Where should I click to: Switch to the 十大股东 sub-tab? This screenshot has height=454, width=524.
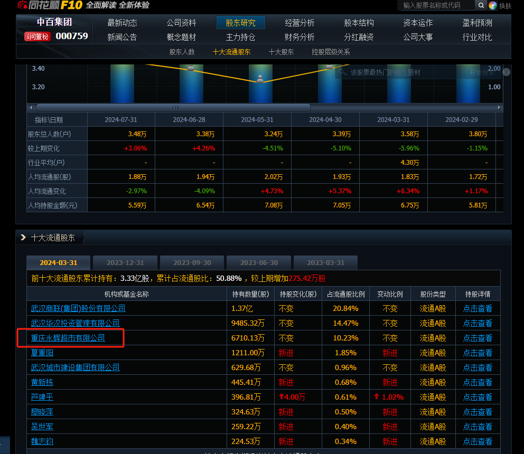point(282,52)
